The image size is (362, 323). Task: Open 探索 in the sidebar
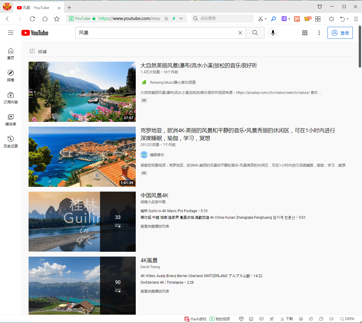coord(11,76)
